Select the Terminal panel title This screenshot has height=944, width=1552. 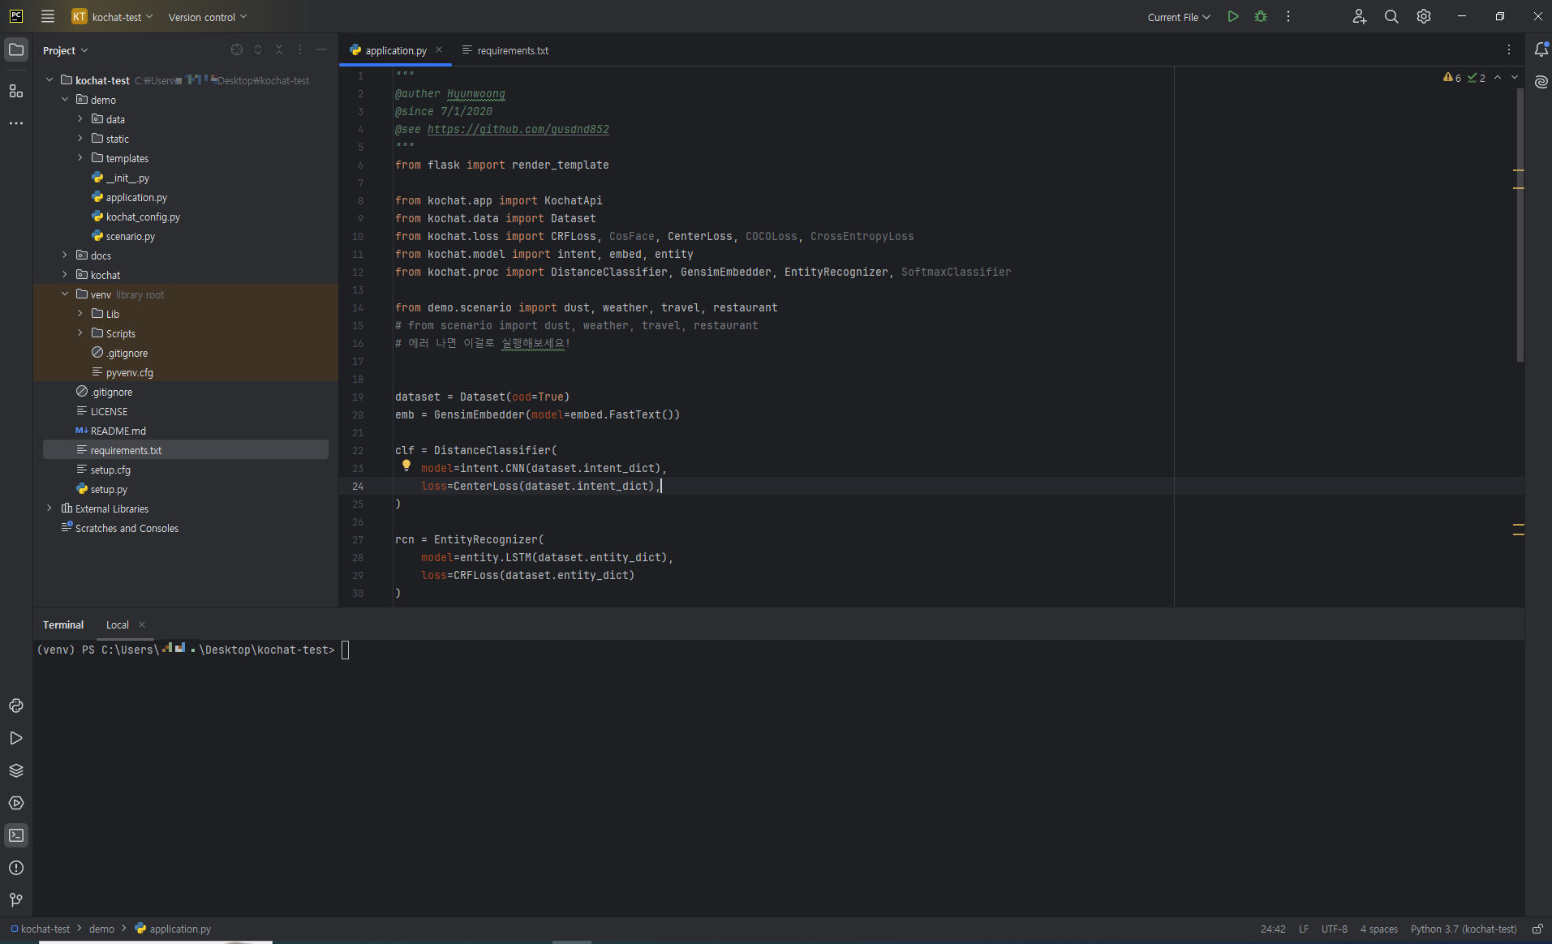[63, 624]
